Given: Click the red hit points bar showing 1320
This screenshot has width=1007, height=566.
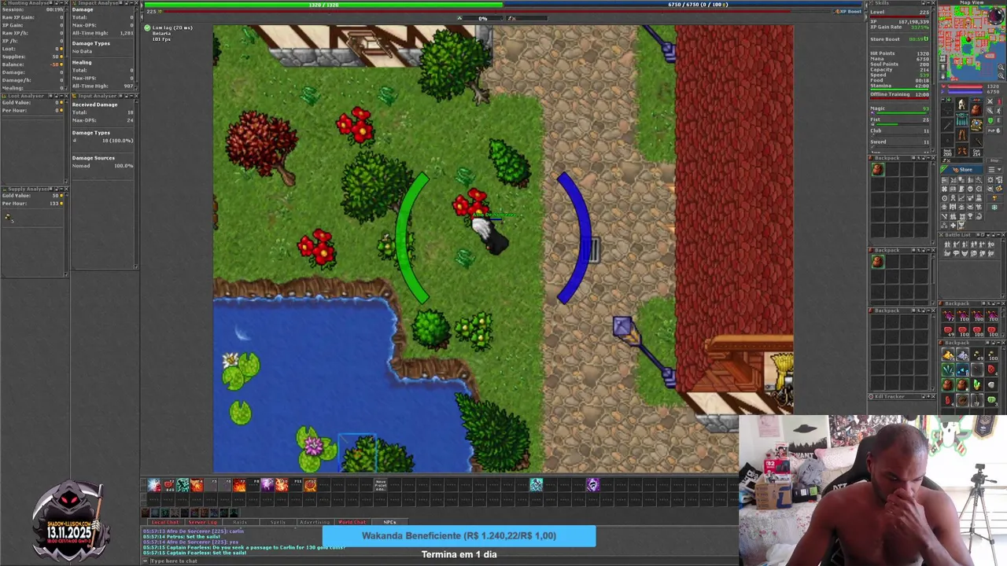Looking at the screenshot, I should pos(965,86).
